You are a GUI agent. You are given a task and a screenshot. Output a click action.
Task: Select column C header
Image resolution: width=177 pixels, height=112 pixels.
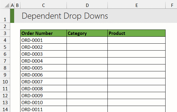(43, 5)
